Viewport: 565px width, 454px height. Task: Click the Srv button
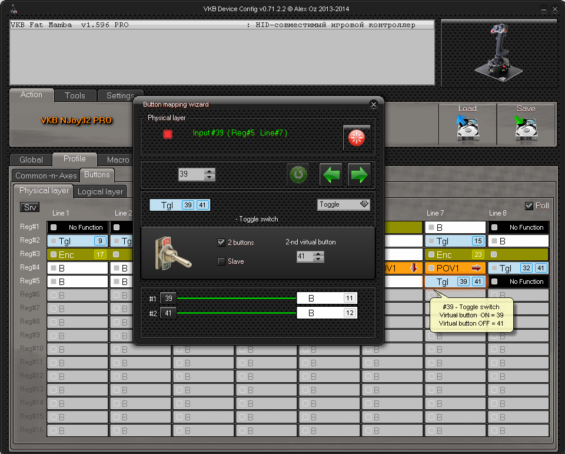click(30, 207)
